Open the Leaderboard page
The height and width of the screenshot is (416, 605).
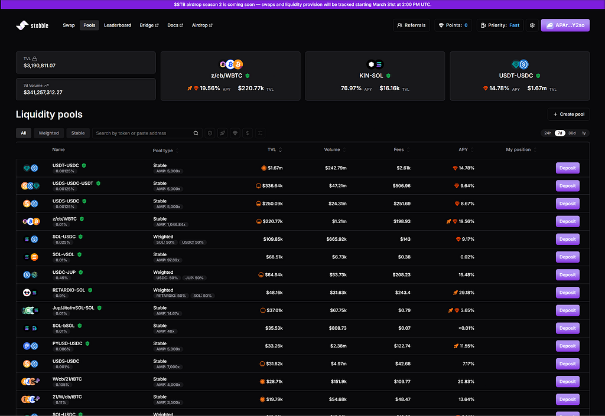tap(118, 25)
